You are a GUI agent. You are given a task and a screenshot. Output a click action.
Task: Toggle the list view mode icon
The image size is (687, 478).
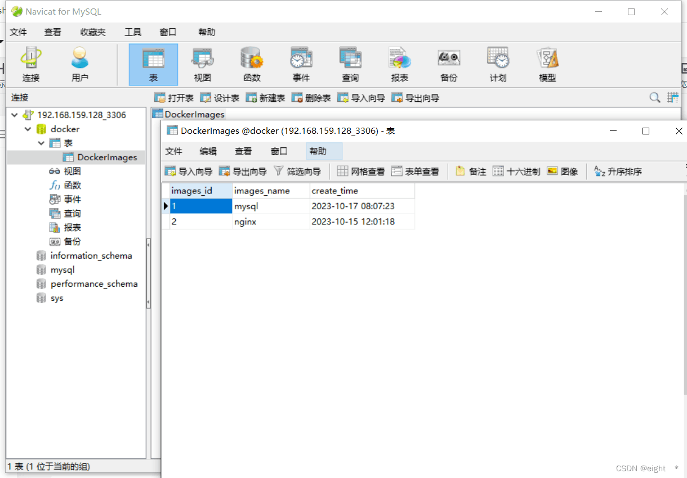pyautogui.click(x=672, y=97)
